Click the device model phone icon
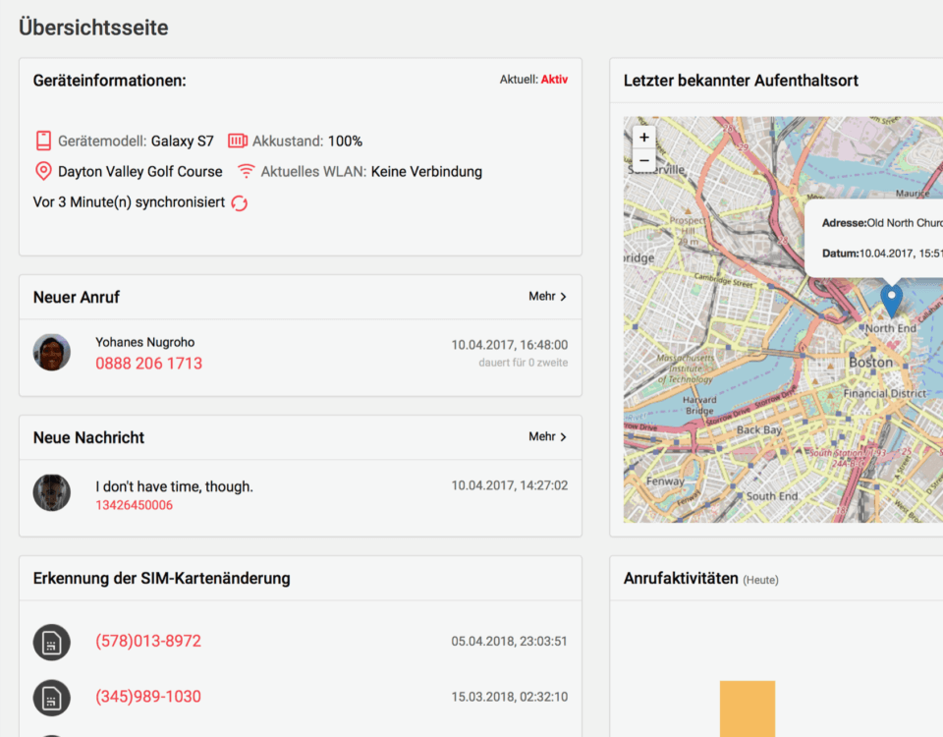The height and width of the screenshot is (737, 943). point(43,141)
